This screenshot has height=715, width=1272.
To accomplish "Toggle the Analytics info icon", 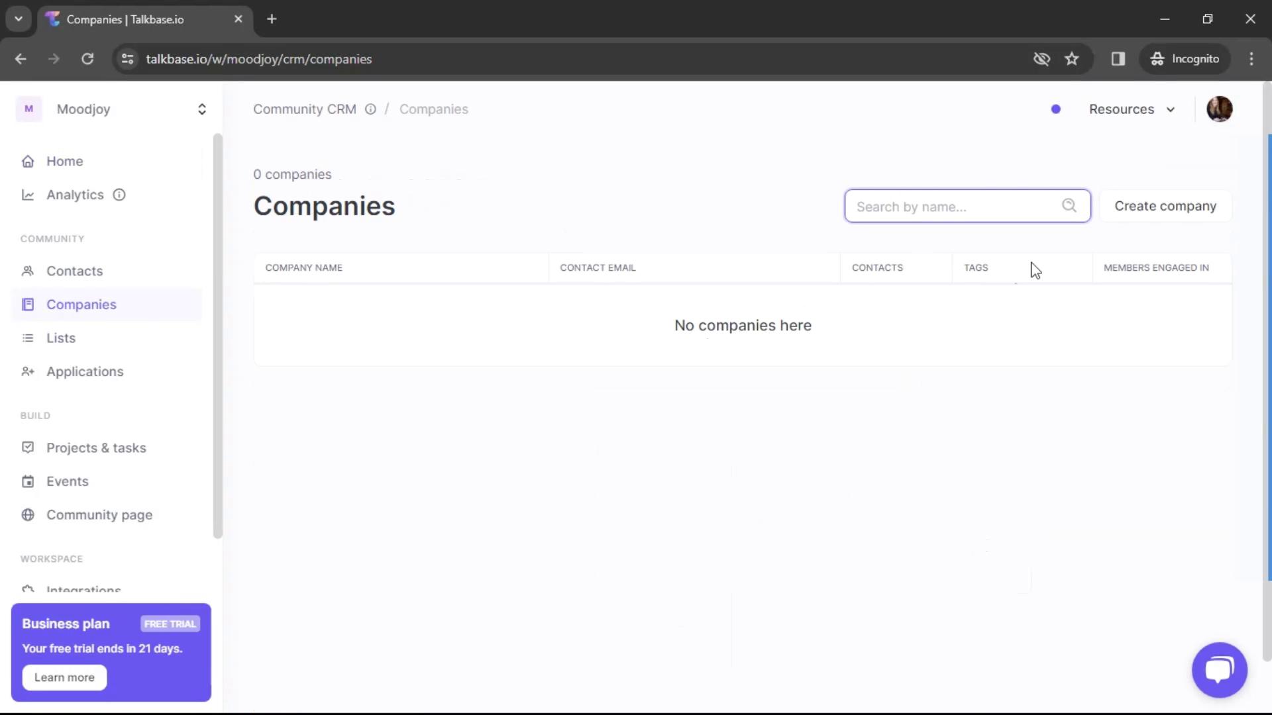I will [120, 195].
